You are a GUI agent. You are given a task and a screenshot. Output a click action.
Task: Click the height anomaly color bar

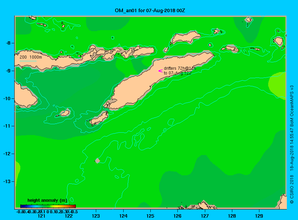(x=48, y=206)
